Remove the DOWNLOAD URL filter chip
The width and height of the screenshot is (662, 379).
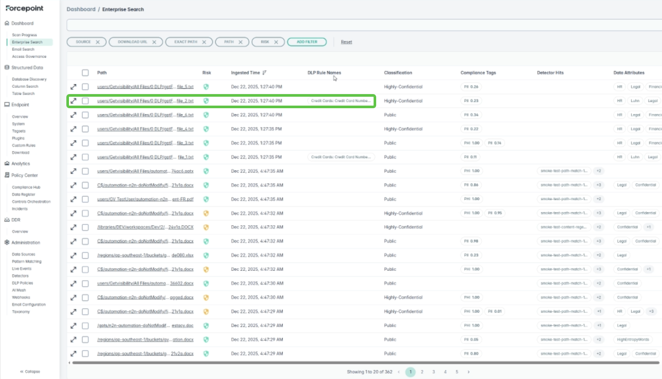pyautogui.click(x=154, y=42)
